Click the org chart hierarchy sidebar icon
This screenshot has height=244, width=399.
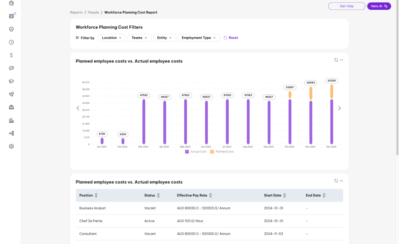pyautogui.click(x=11, y=133)
